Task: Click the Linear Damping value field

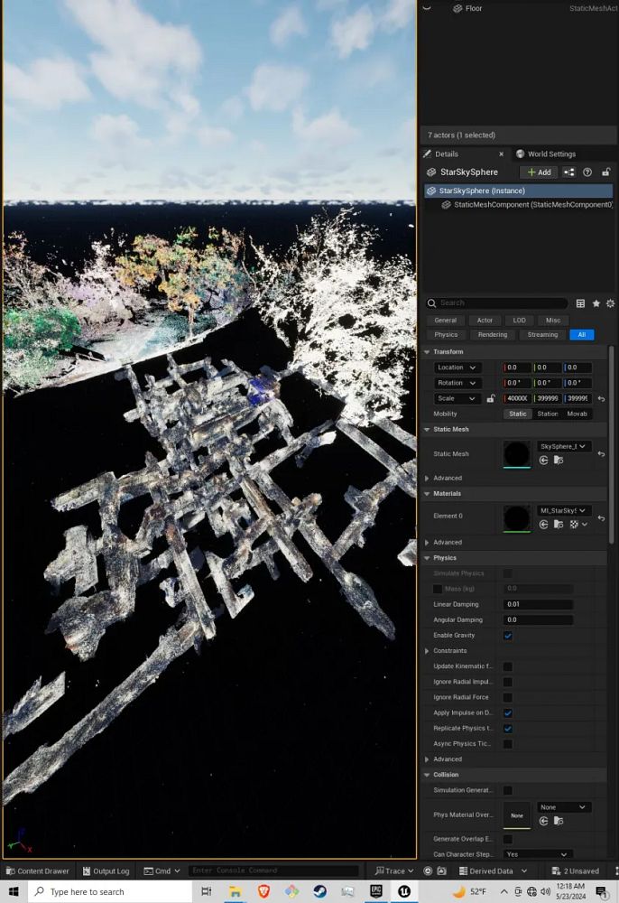Action: click(x=539, y=604)
